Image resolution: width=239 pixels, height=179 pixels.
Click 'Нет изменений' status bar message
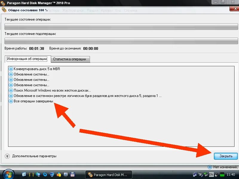pos(225,167)
